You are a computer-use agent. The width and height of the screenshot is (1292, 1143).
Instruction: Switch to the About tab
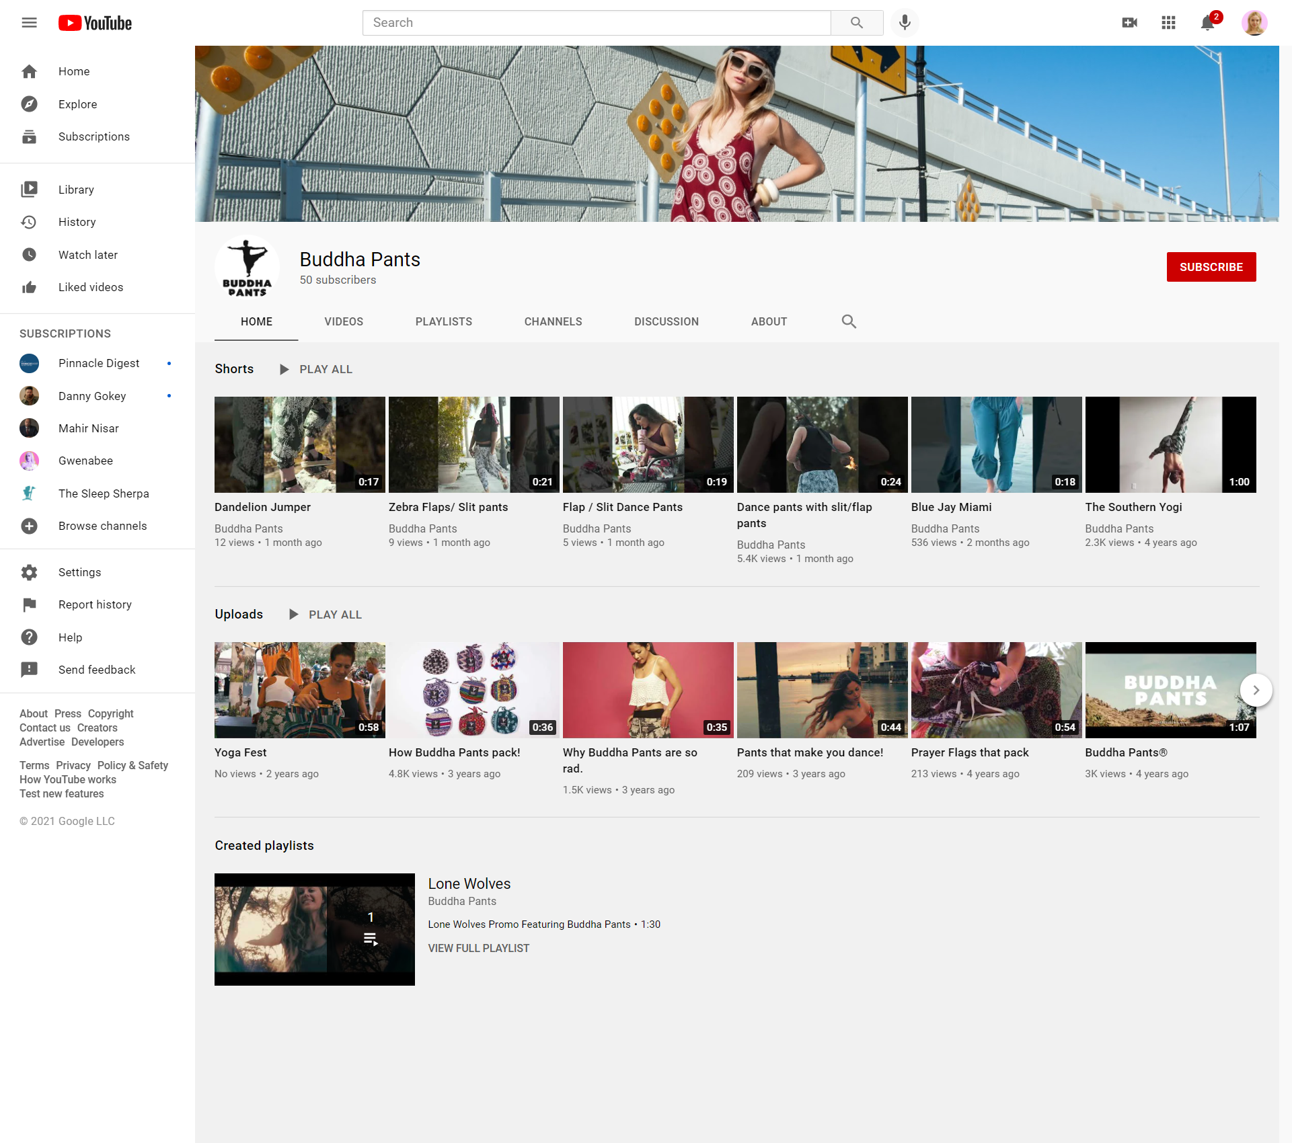[x=769, y=321]
